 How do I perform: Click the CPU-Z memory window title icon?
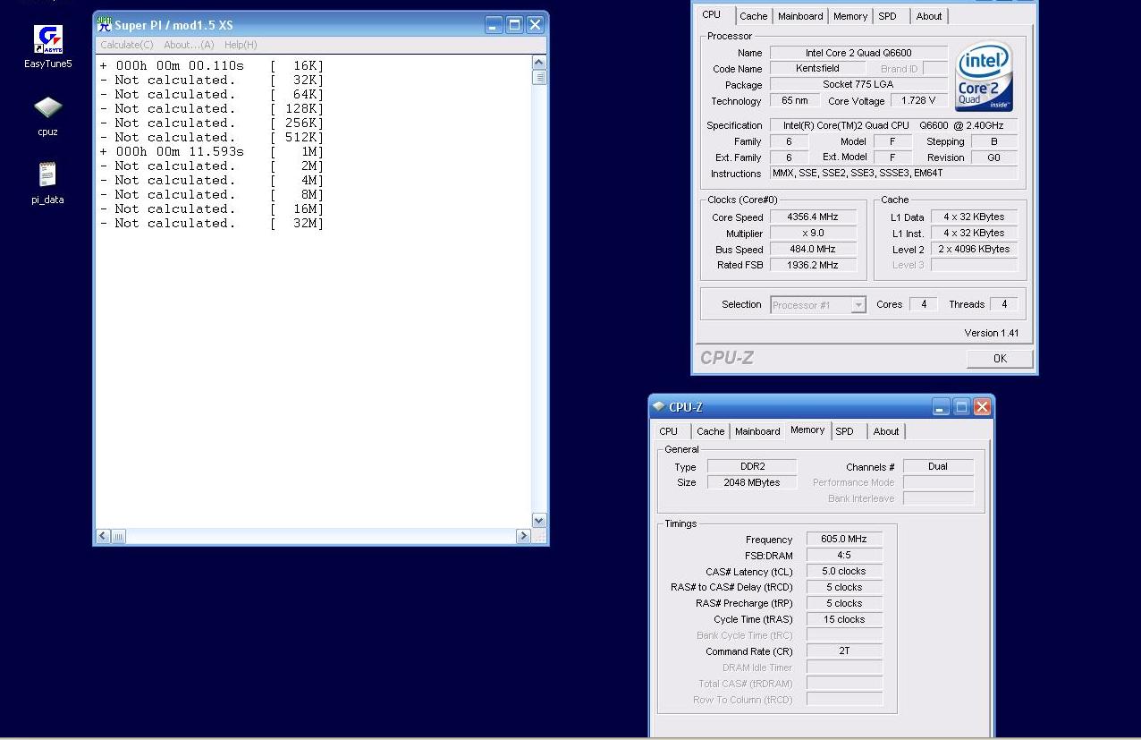(x=659, y=407)
